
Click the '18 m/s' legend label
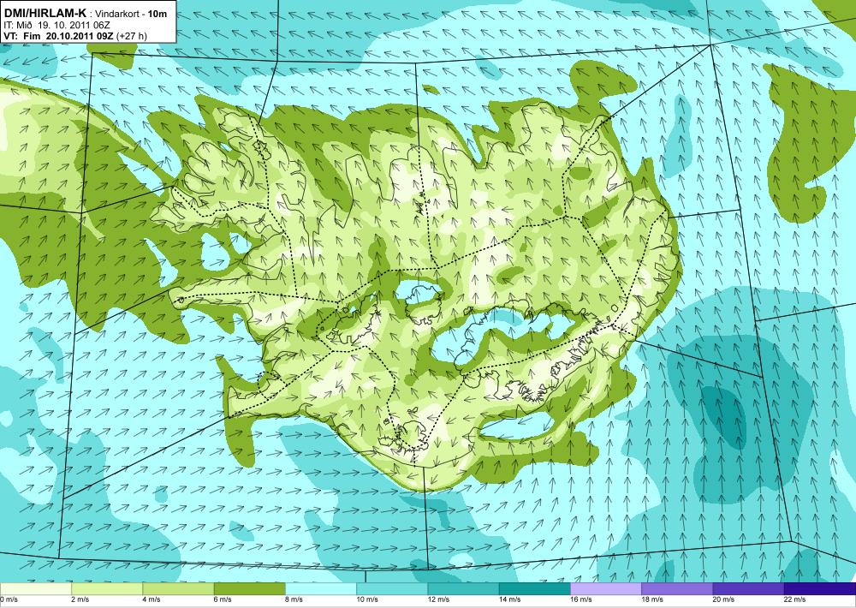pos(652,599)
